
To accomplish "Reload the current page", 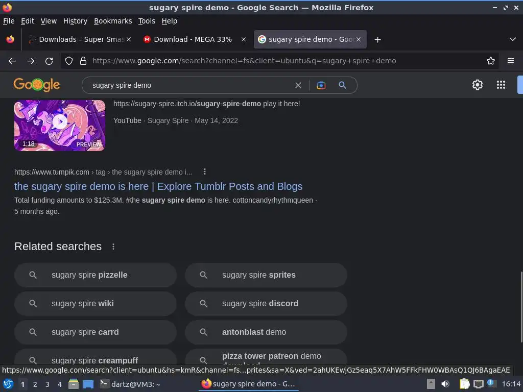I will click(49, 61).
